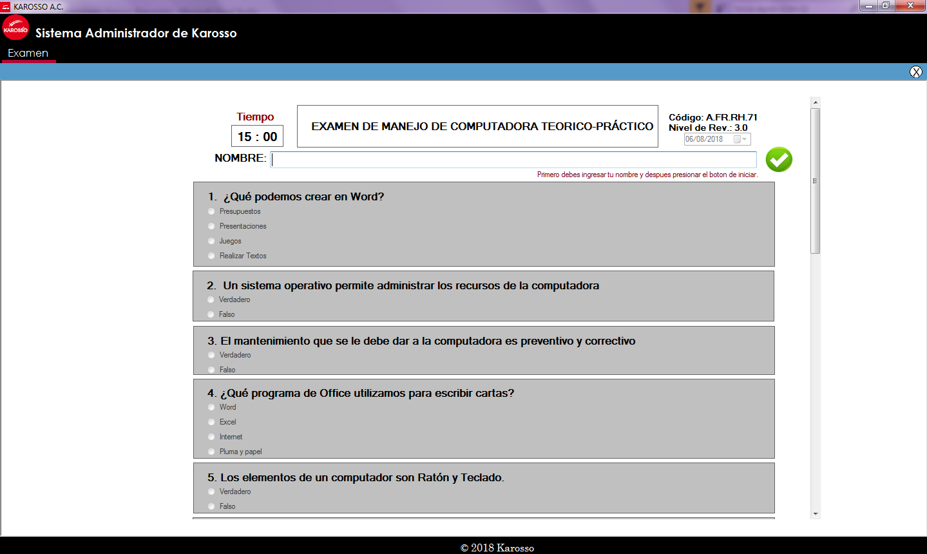Open the date picker dropdown 06/08/2018

click(744, 139)
